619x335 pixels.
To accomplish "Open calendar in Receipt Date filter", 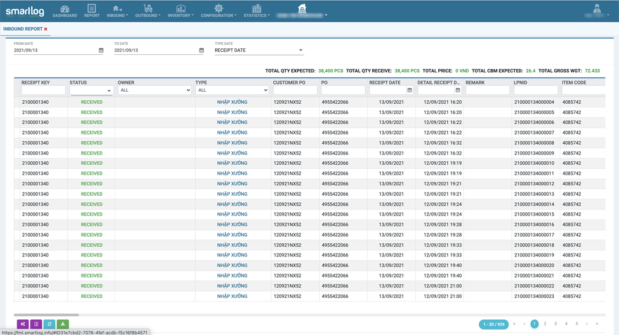I will 409,91.
